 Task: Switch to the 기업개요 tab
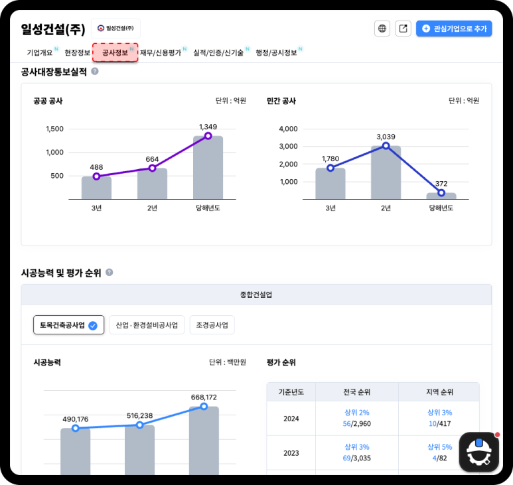coord(40,52)
